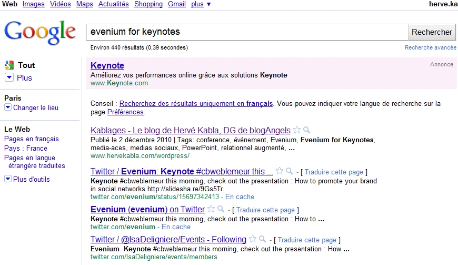Click into the search query field
The width and height of the screenshot is (458, 265).
click(x=247, y=32)
